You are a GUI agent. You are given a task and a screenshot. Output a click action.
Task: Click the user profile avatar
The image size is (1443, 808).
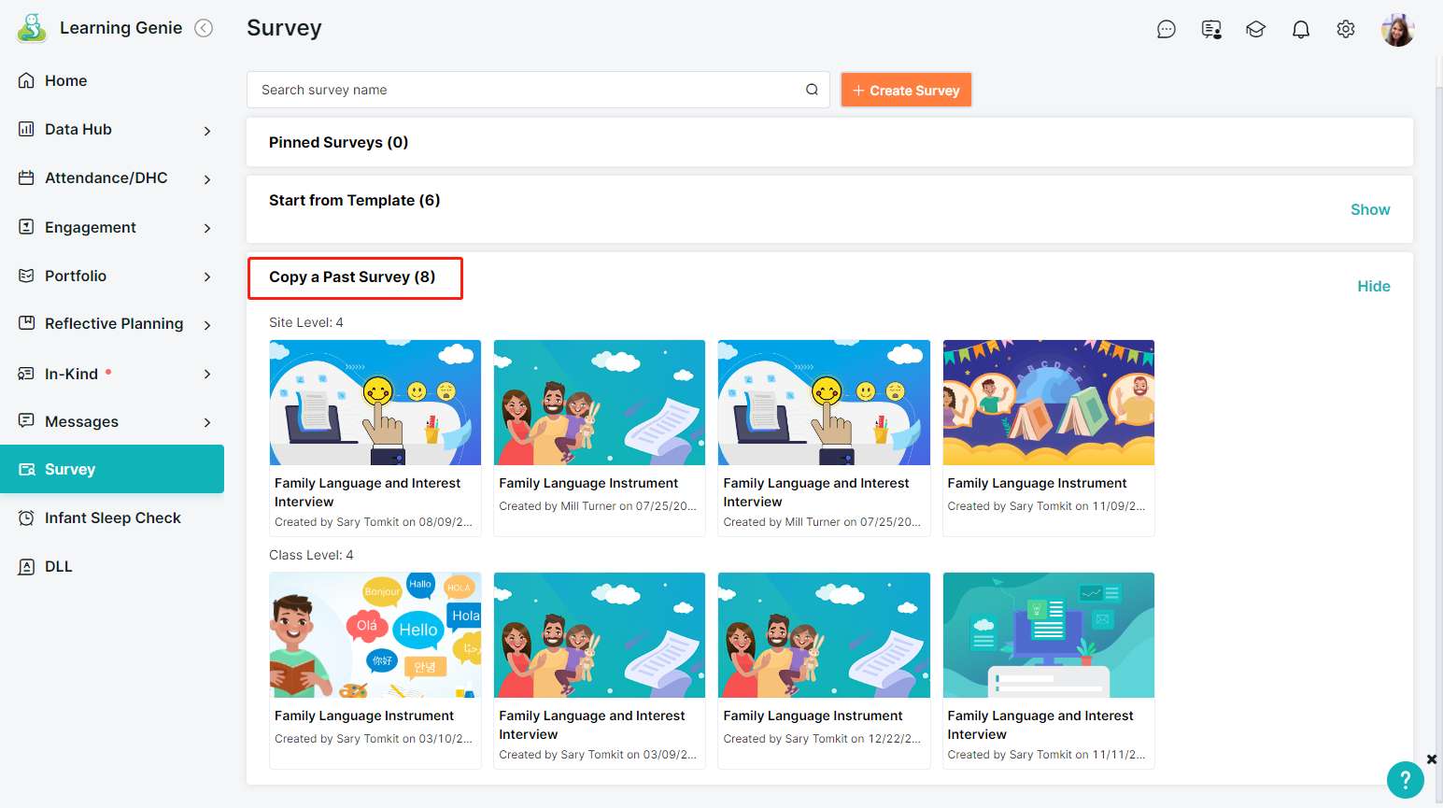[x=1397, y=30]
